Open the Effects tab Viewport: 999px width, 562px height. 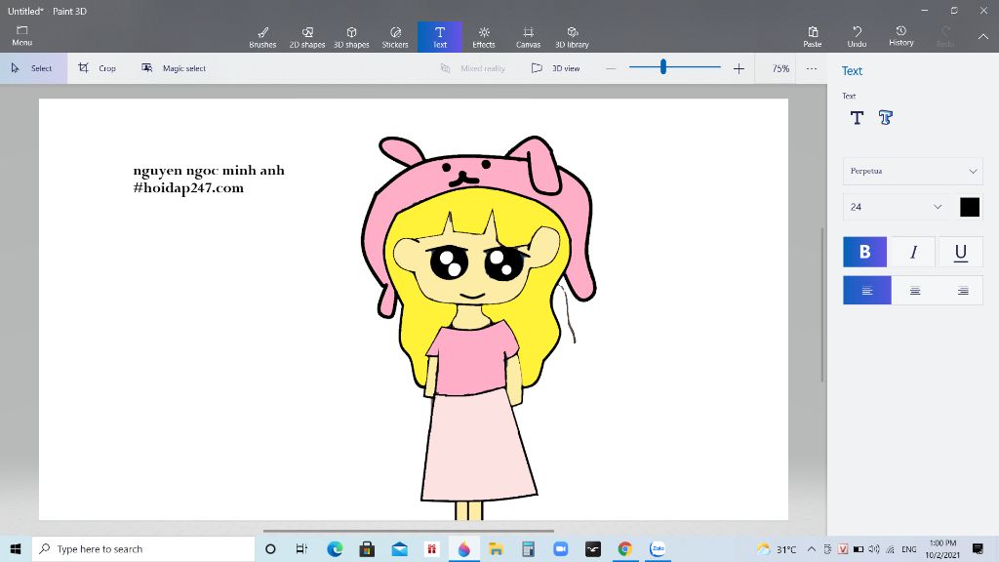[x=484, y=37]
